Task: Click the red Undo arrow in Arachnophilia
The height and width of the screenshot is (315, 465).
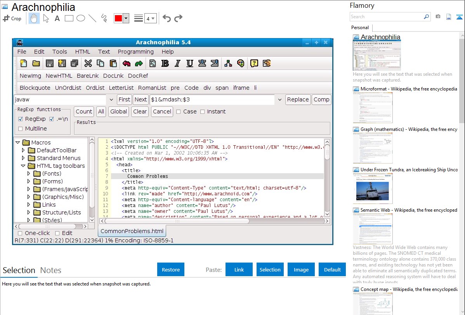Action: (127, 63)
